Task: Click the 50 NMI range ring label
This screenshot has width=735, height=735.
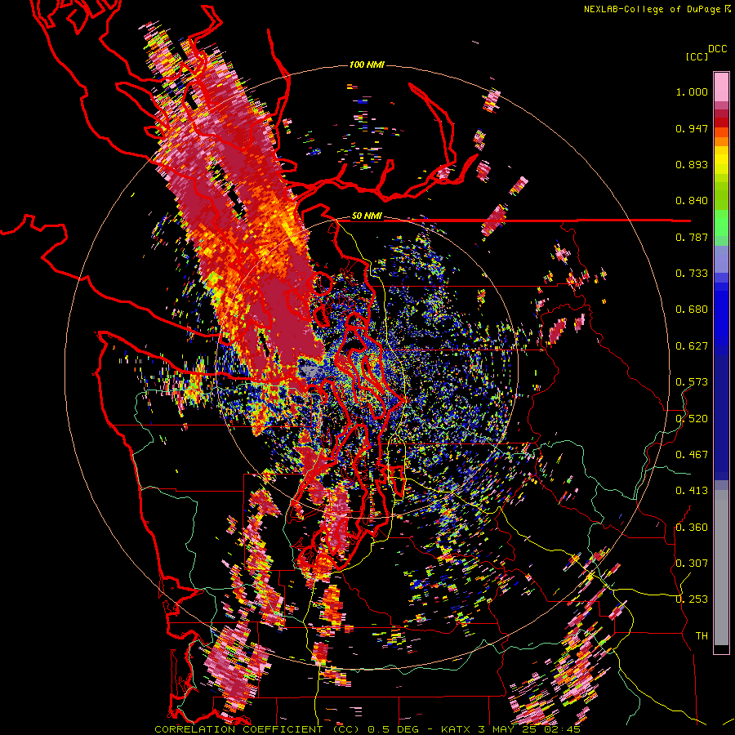Action: 367,216
